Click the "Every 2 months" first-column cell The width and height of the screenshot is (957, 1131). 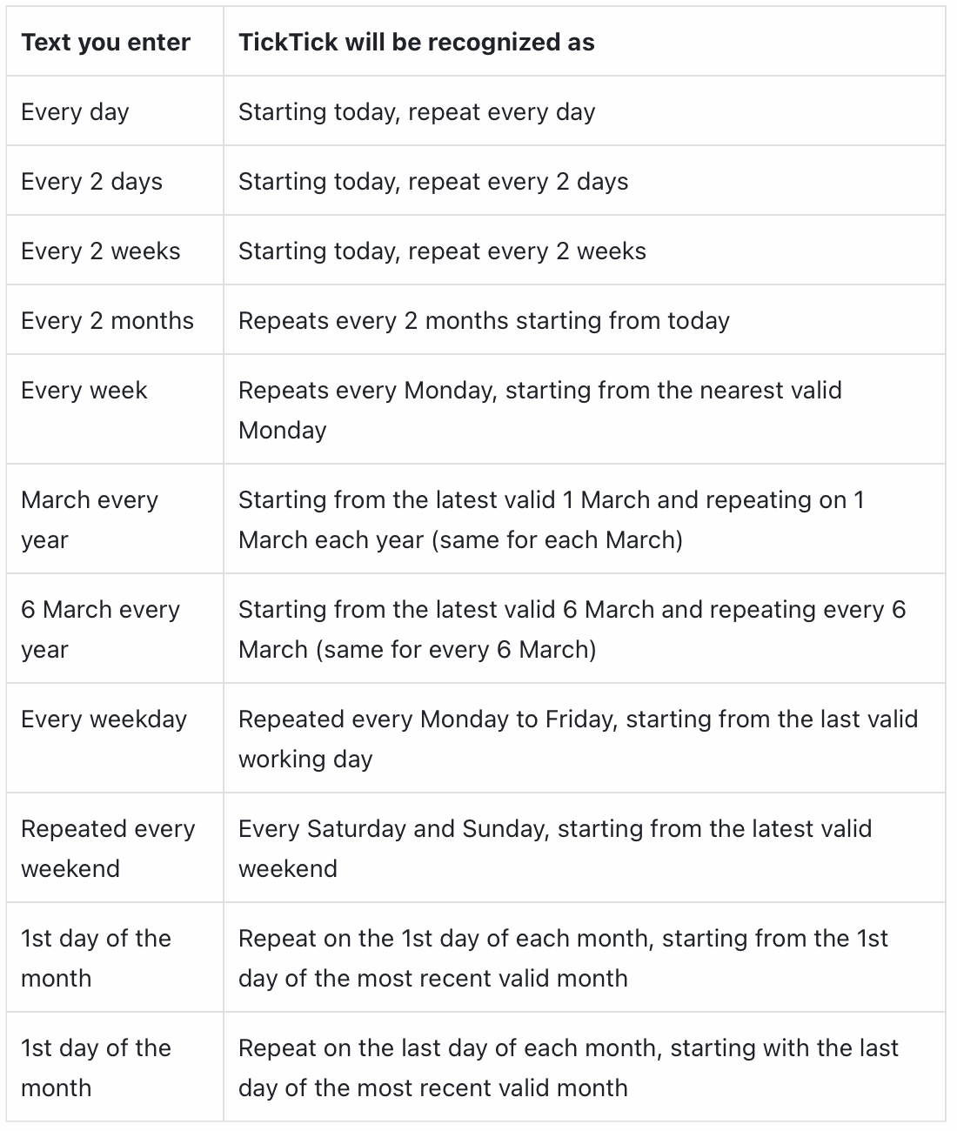tap(107, 321)
